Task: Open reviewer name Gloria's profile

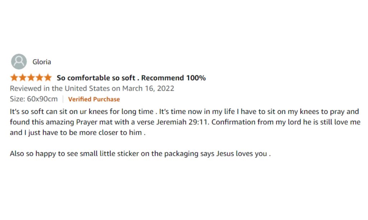Action: point(42,62)
